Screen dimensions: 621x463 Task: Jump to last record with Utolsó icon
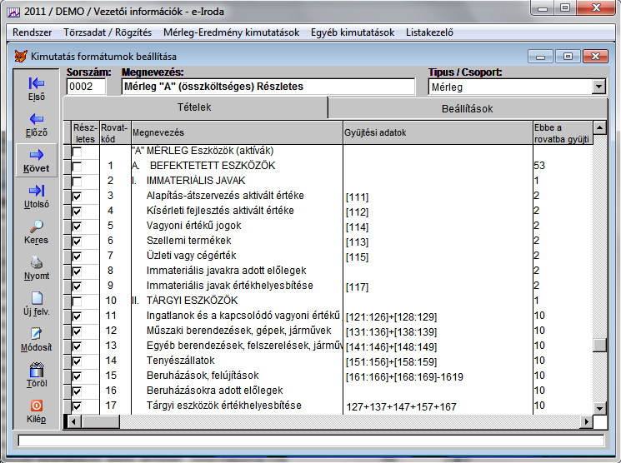point(37,192)
